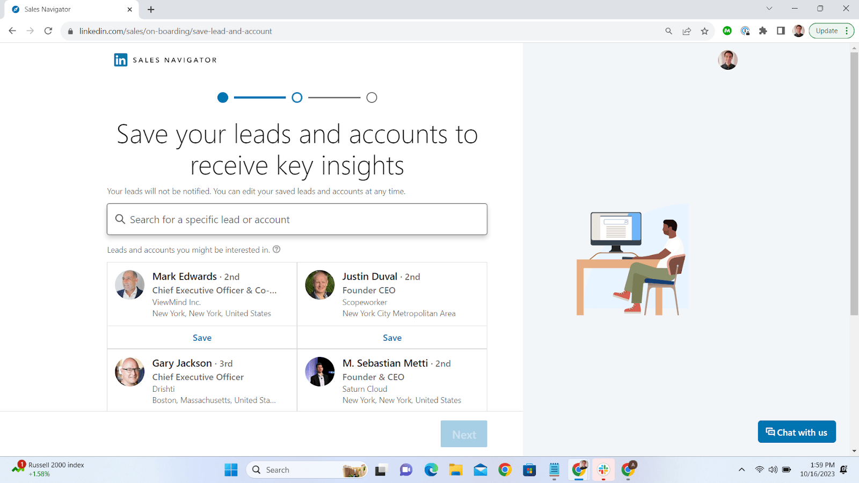Image resolution: width=859 pixels, height=483 pixels.
Task: Click the address bar URL
Action: [176, 31]
